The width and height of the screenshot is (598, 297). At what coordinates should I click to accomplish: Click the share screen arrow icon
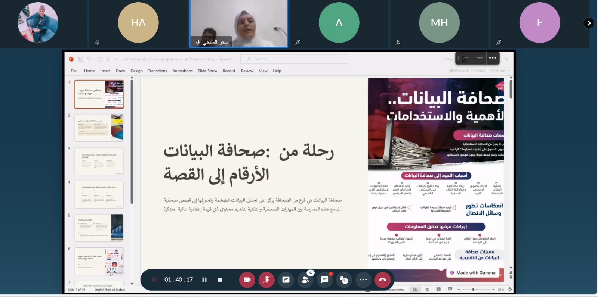coord(286,280)
